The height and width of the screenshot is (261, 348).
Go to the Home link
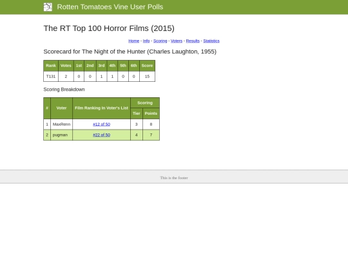134,41
